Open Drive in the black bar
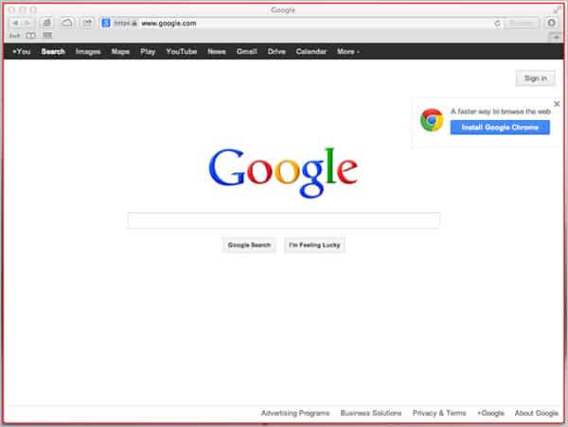The image size is (568, 427). tap(276, 51)
